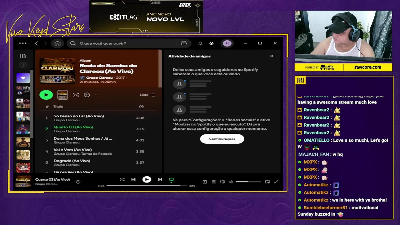Click the 'savicore.com' sponsor label
Image resolution: width=400 pixels, height=225 pixels.
click(367, 67)
